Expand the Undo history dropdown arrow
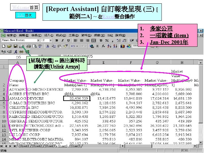 point(77,46)
